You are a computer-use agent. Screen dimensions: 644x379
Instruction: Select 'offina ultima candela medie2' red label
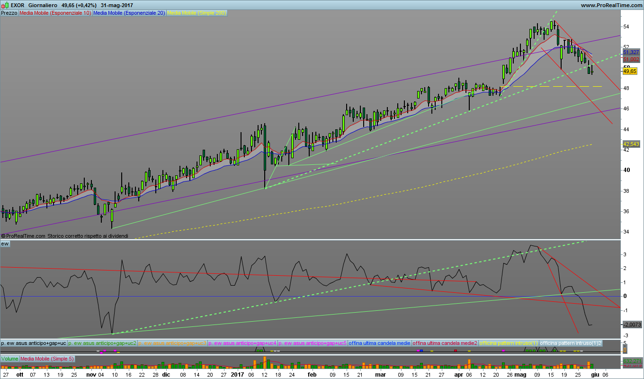point(445,343)
